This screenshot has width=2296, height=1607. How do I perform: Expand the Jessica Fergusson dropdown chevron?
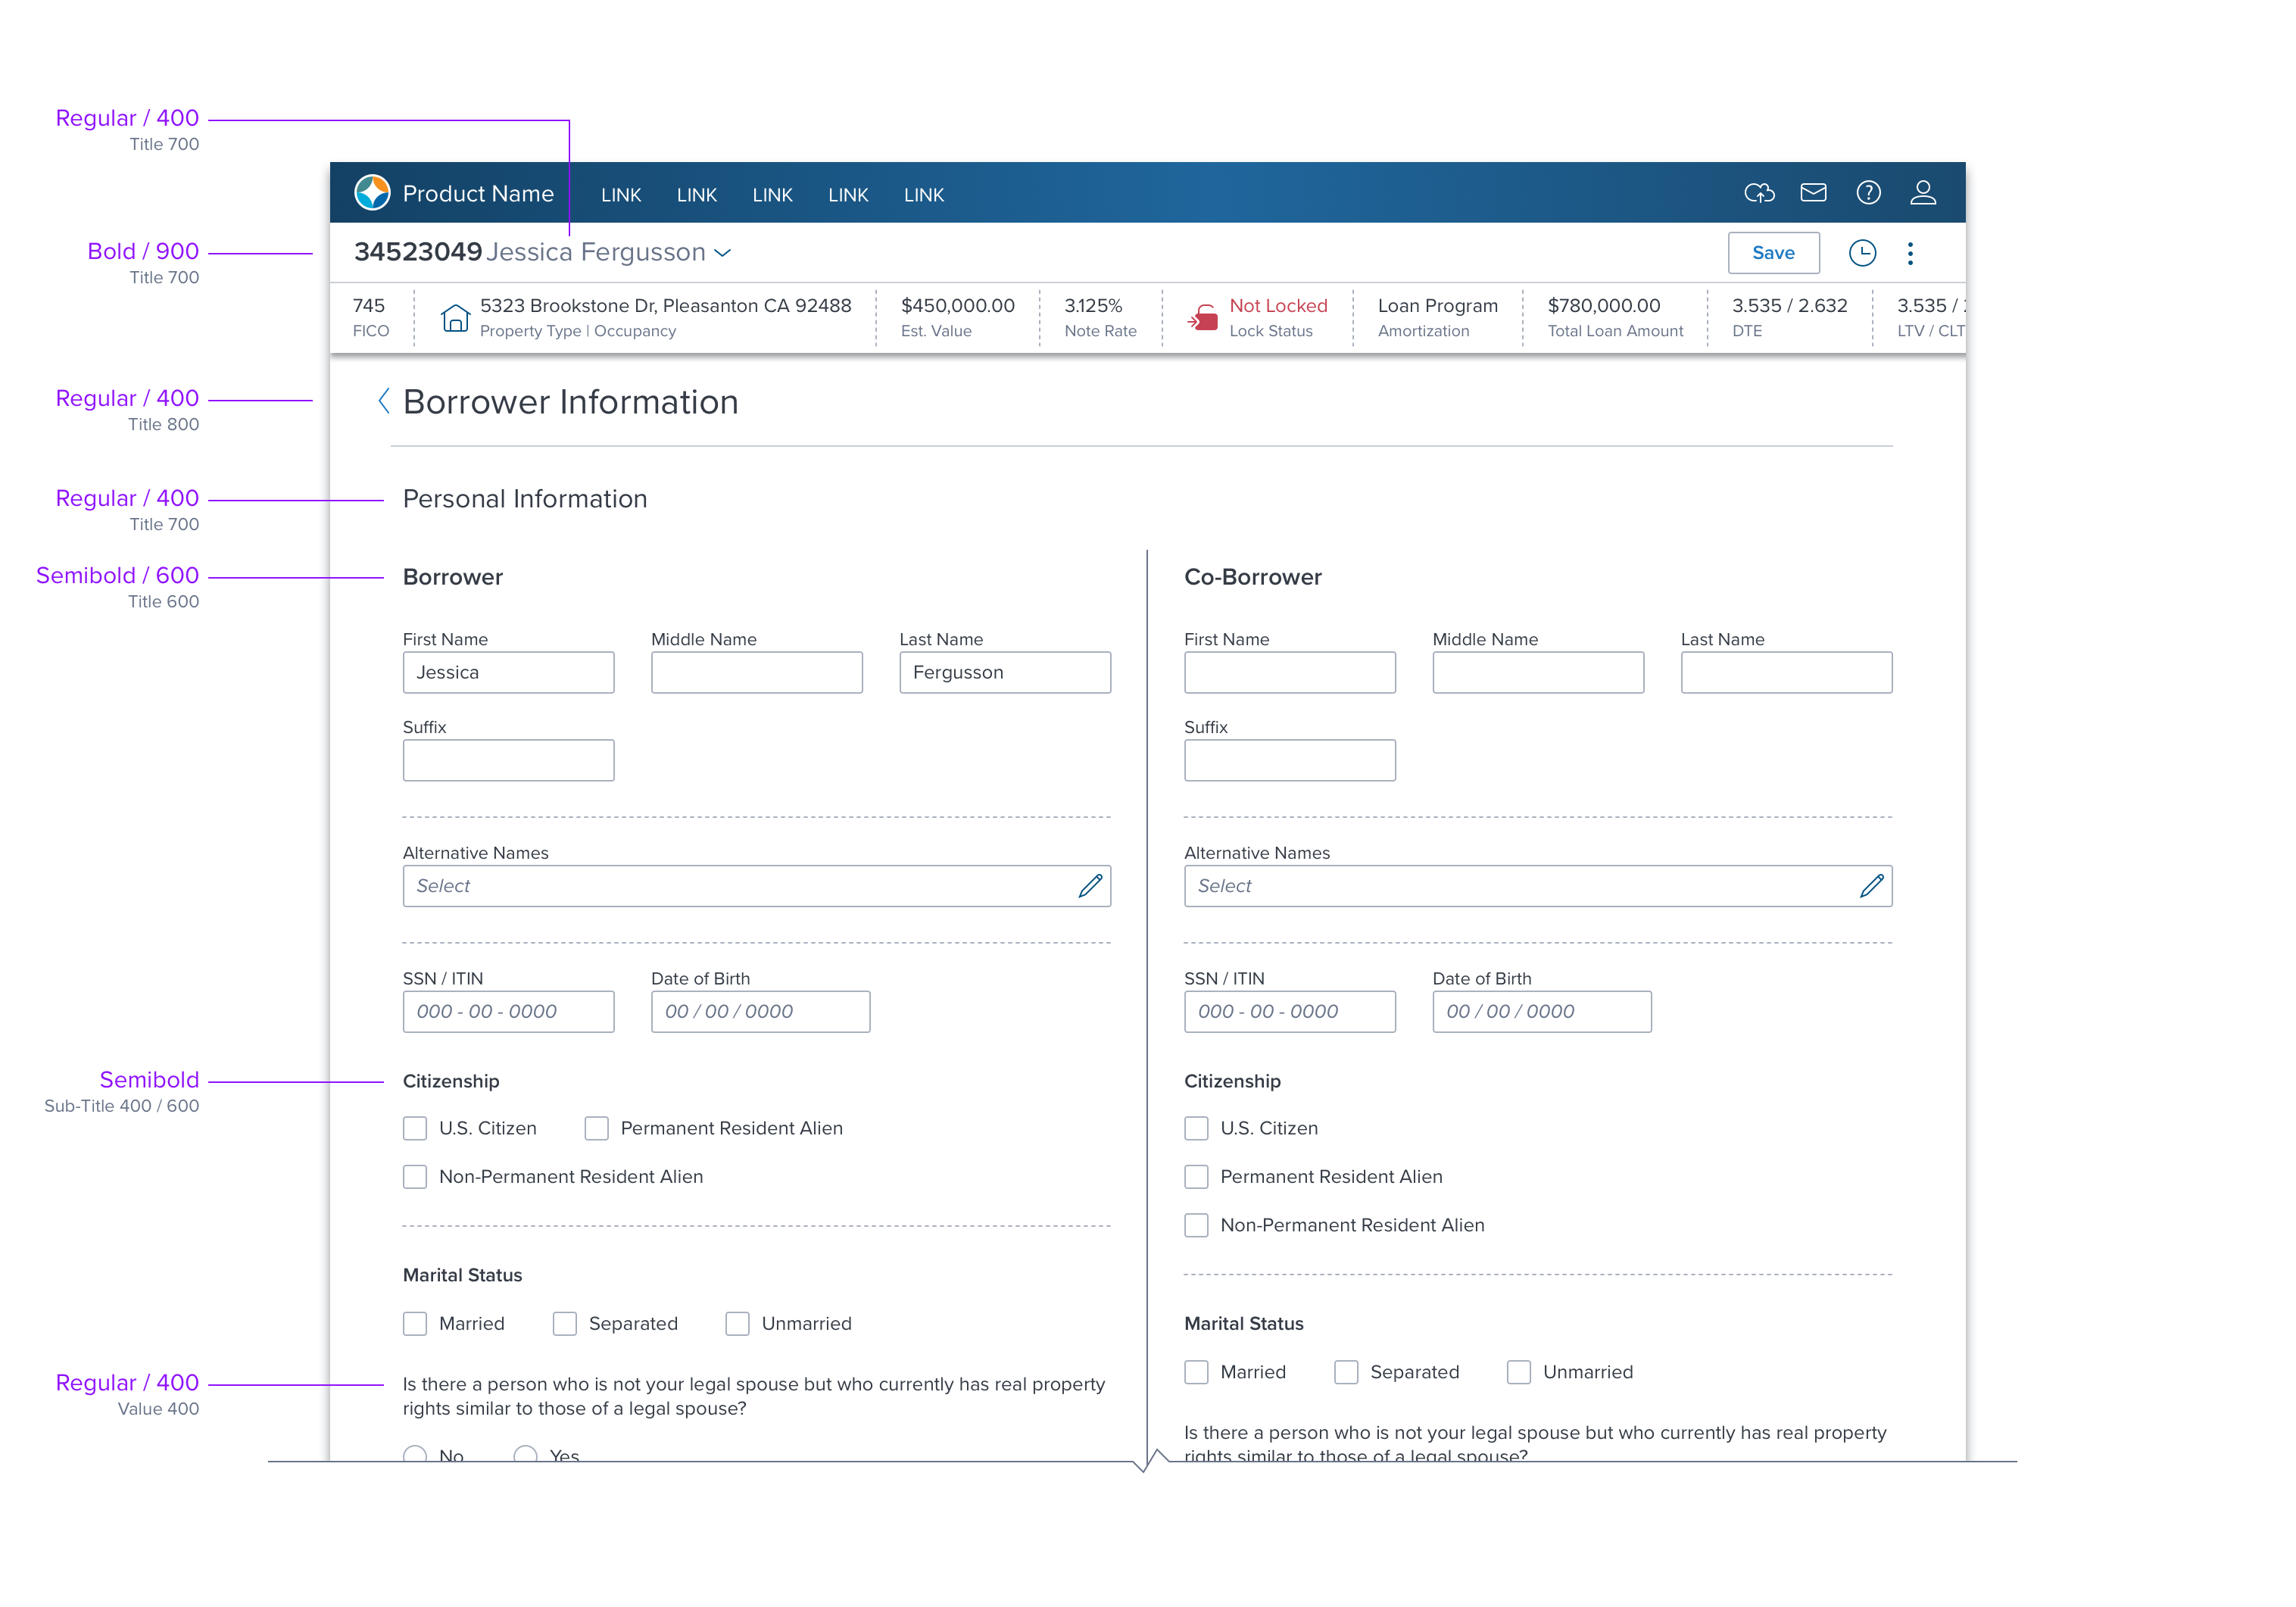722,253
